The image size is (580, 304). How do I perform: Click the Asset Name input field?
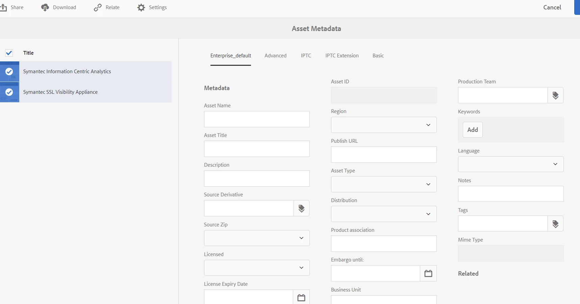point(257,119)
